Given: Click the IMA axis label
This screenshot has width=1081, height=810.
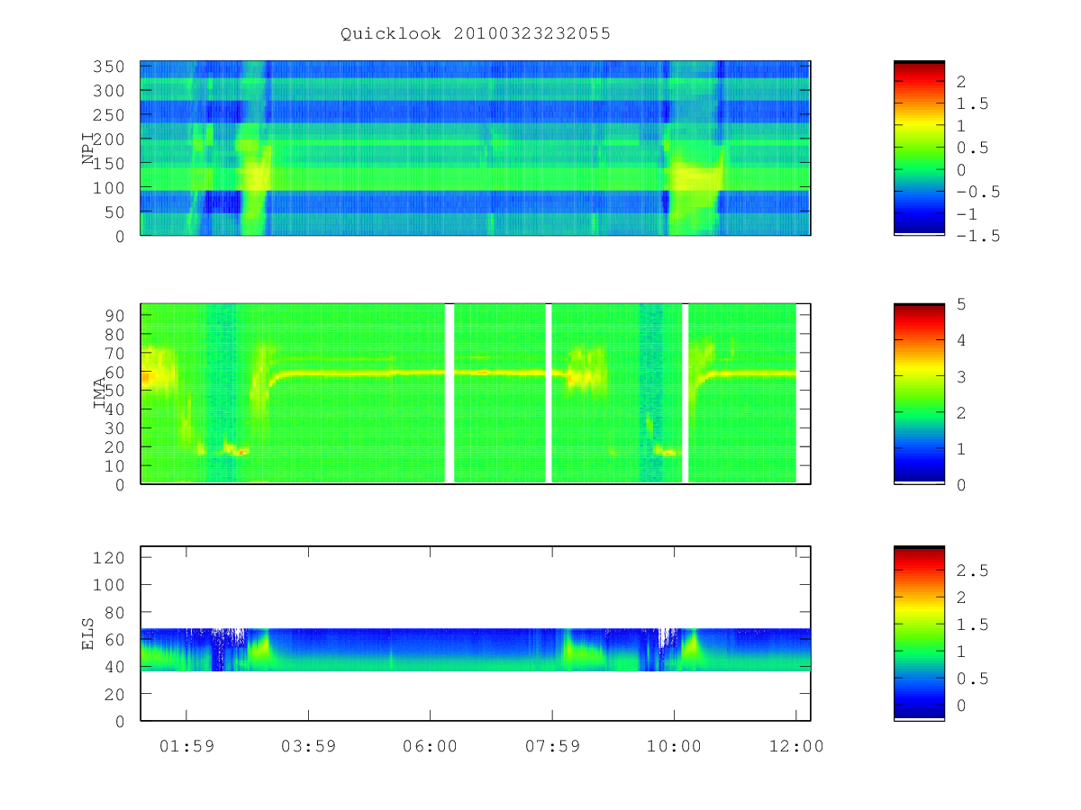Looking at the screenshot, I should pos(100,393).
